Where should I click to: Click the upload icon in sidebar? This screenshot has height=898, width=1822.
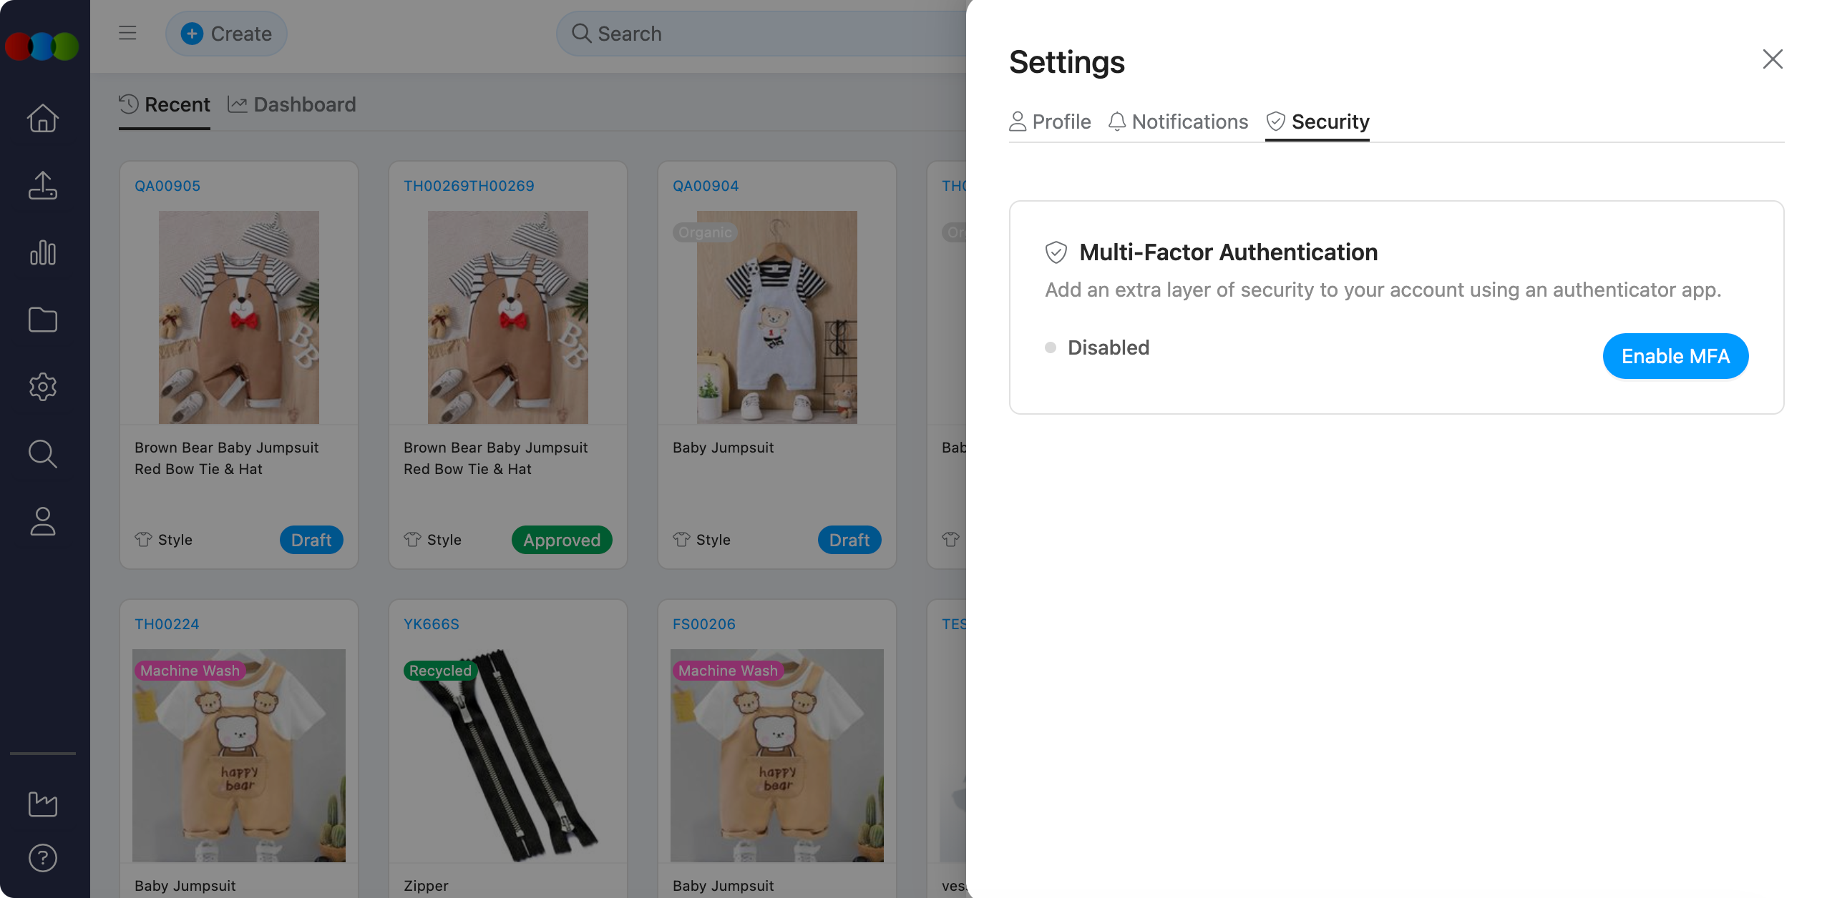(43, 186)
